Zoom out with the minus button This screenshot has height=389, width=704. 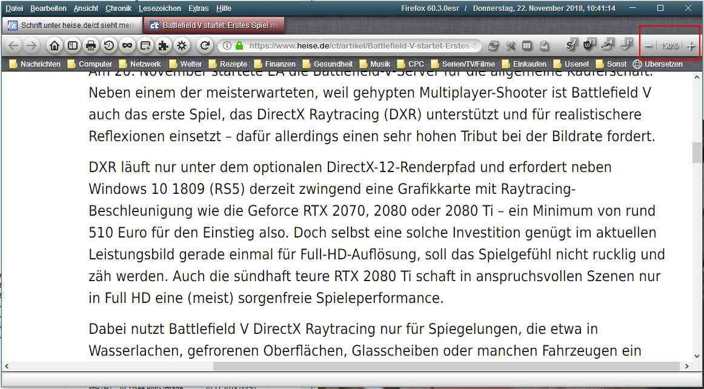648,46
